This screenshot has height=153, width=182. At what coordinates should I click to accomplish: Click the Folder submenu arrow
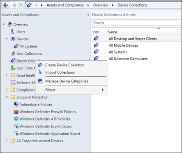(103, 90)
